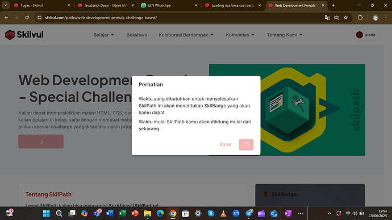The width and height of the screenshot is (392, 220).
Task: Open OneNote from taskbar
Action: click(288, 214)
